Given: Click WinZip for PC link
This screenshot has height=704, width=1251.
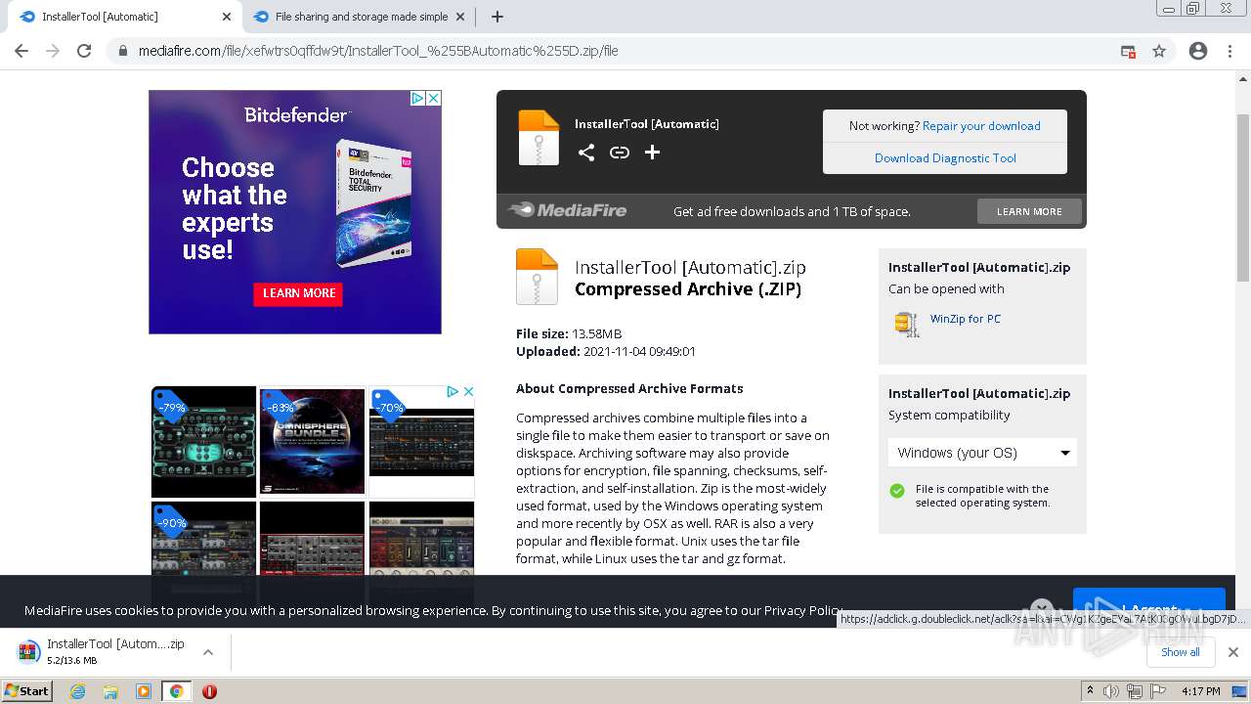Looking at the screenshot, I should (x=965, y=319).
